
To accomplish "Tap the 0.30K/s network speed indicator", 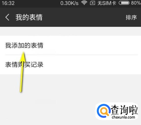I will pos(69,3).
